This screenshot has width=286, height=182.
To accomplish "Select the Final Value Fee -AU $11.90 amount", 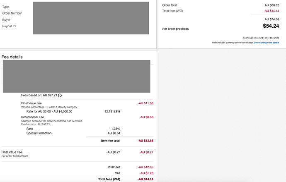I will [x=145, y=103].
